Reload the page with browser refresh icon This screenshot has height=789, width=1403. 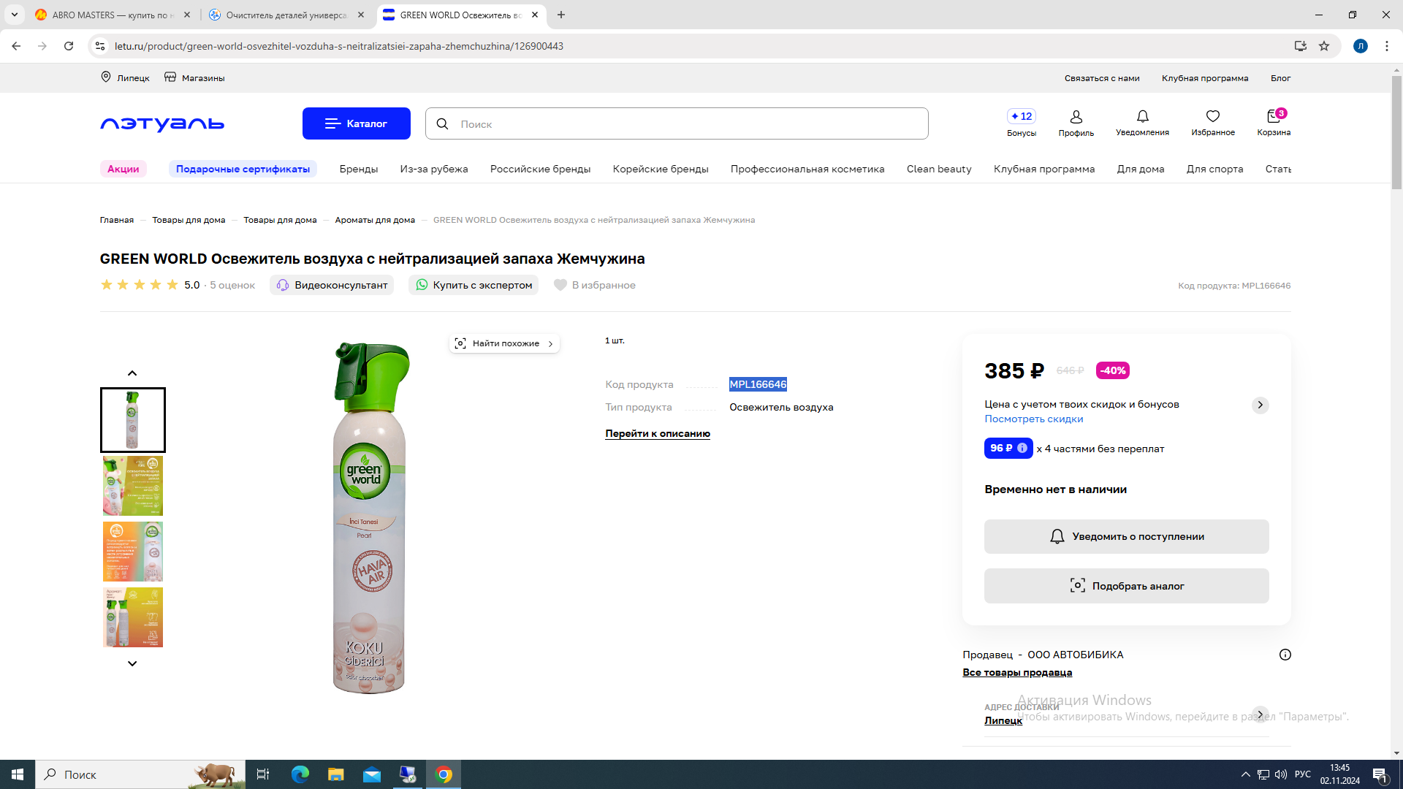tap(69, 46)
